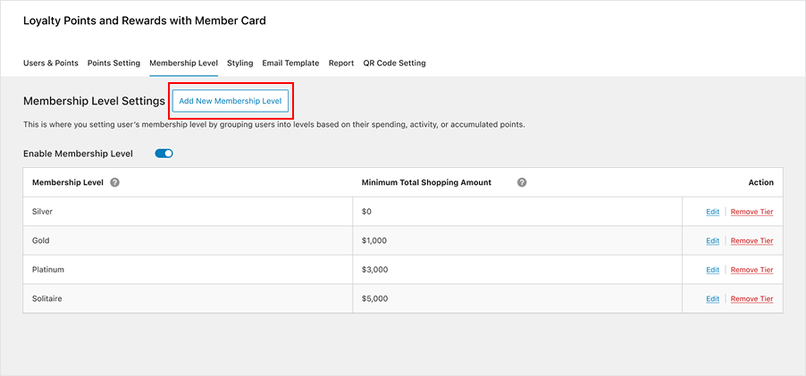The width and height of the screenshot is (806, 376).
Task: Select the Membership Level tab
Action: (183, 63)
